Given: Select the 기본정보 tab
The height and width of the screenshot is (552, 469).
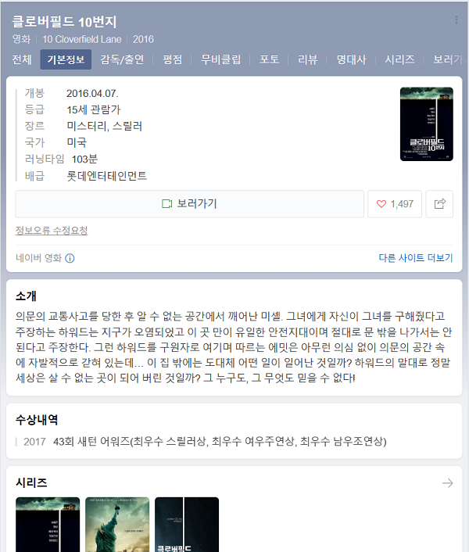Looking at the screenshot, I should (66, 59).
